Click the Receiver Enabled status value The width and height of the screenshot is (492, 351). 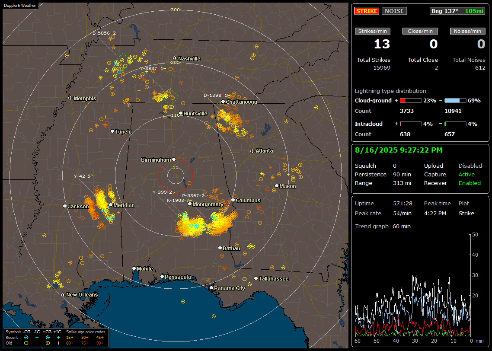(x=470, y=183)
